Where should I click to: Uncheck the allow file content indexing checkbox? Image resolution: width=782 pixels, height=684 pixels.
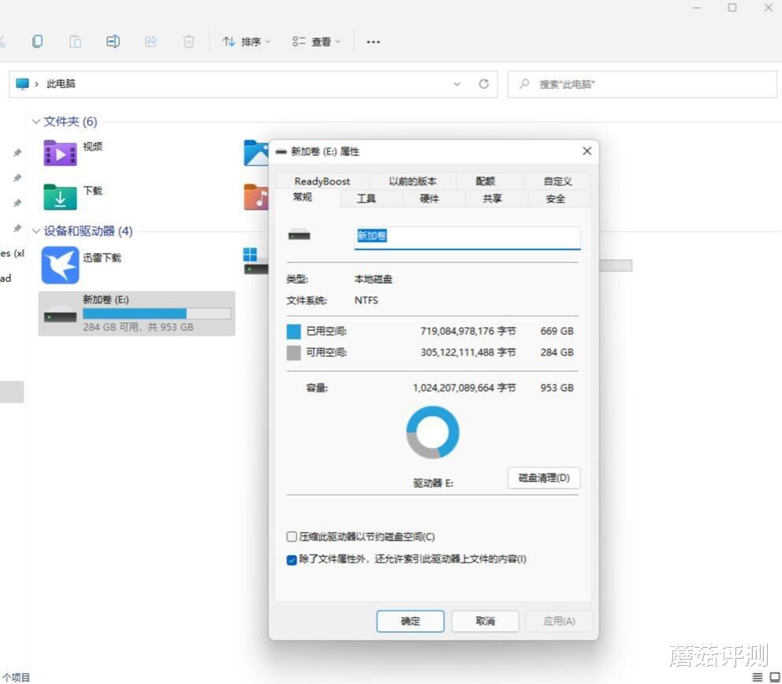[292, 559]
